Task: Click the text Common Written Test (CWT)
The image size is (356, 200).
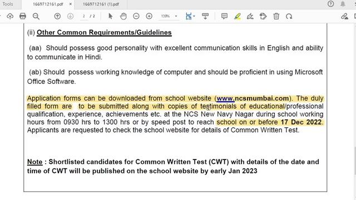Action: click(x=182, y=162)
